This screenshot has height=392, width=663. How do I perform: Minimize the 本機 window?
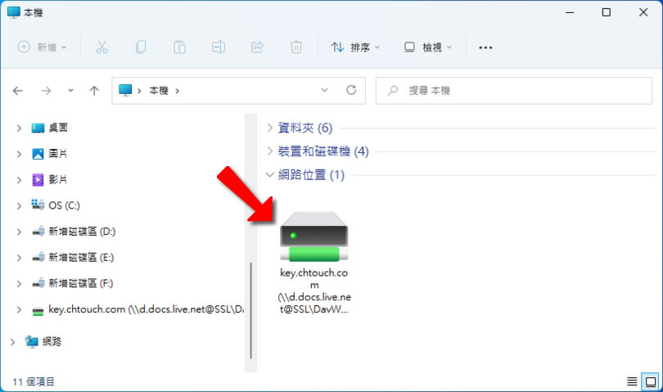pyautogui.click(x=570, y=12)
